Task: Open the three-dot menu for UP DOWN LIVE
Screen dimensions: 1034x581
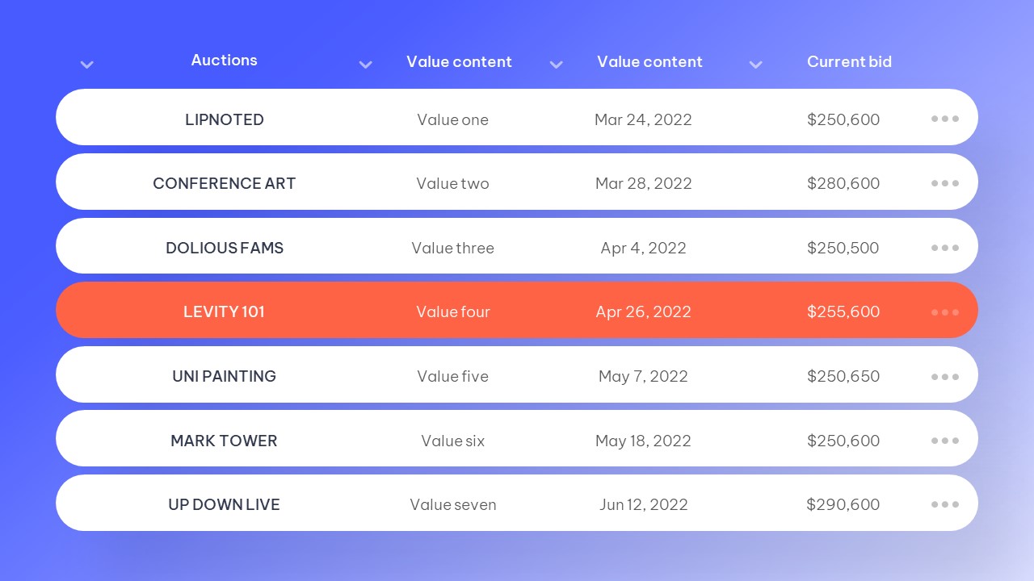Action: point(944,504)
